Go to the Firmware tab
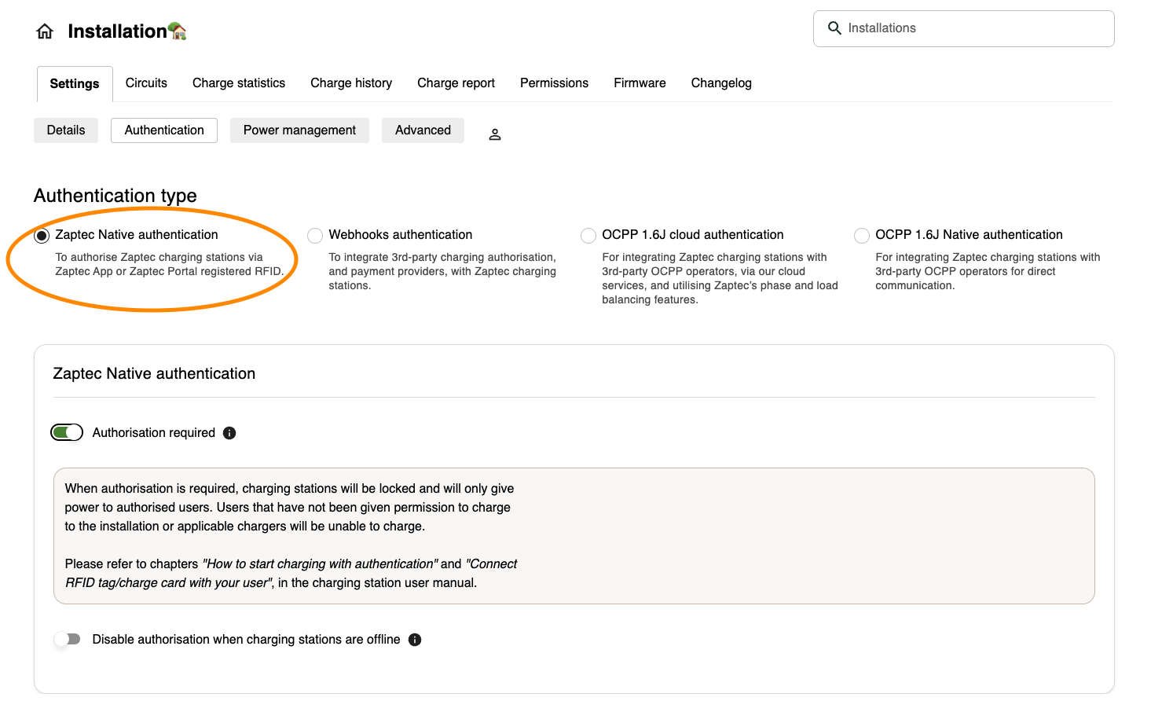This screenshot has height=701, width=1162. point(640,83)
